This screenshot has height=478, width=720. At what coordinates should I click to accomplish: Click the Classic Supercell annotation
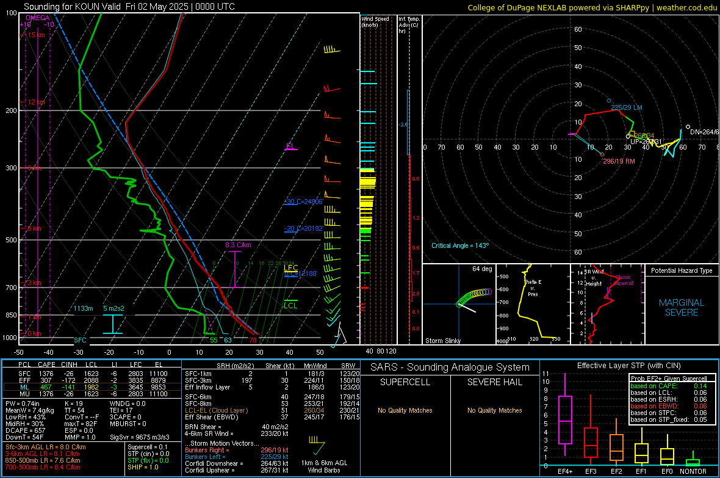[624, 280]
